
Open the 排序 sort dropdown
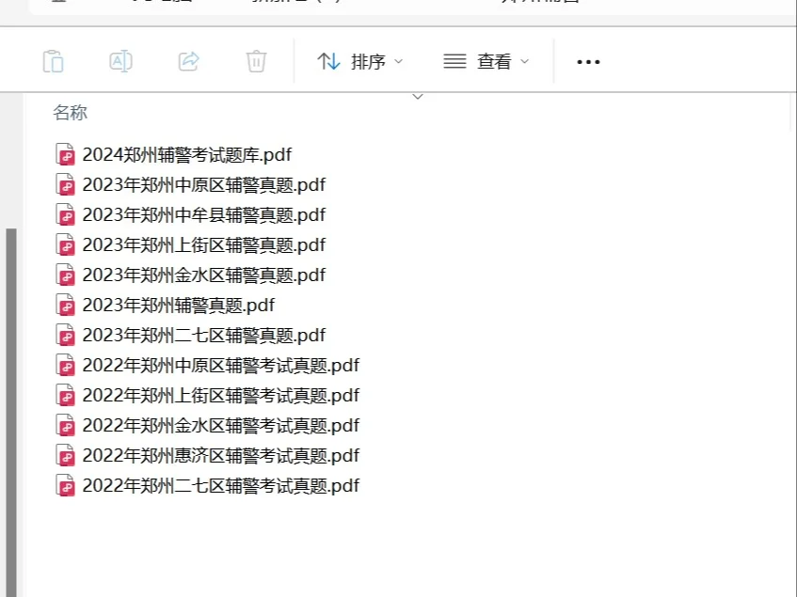tap(359, 61)
